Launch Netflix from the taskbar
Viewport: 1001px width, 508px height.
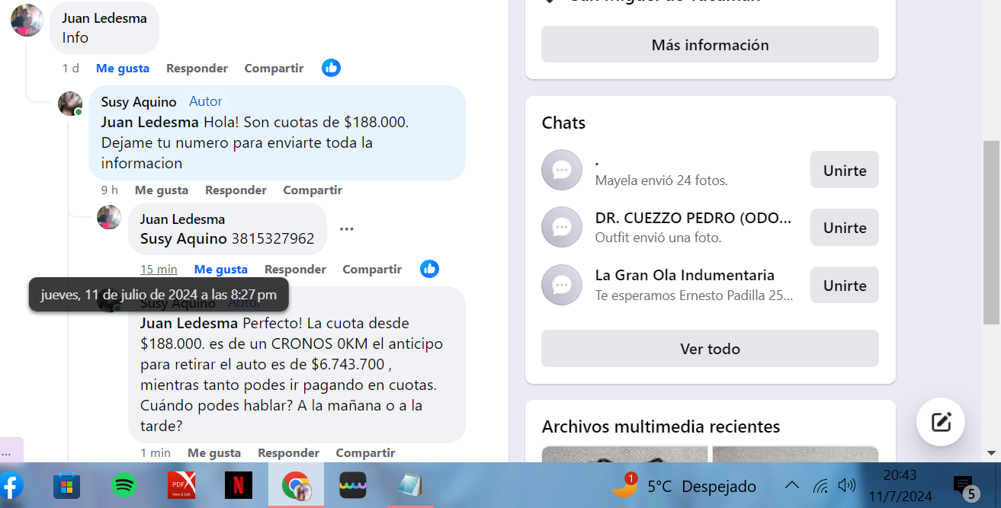(239, 485)
